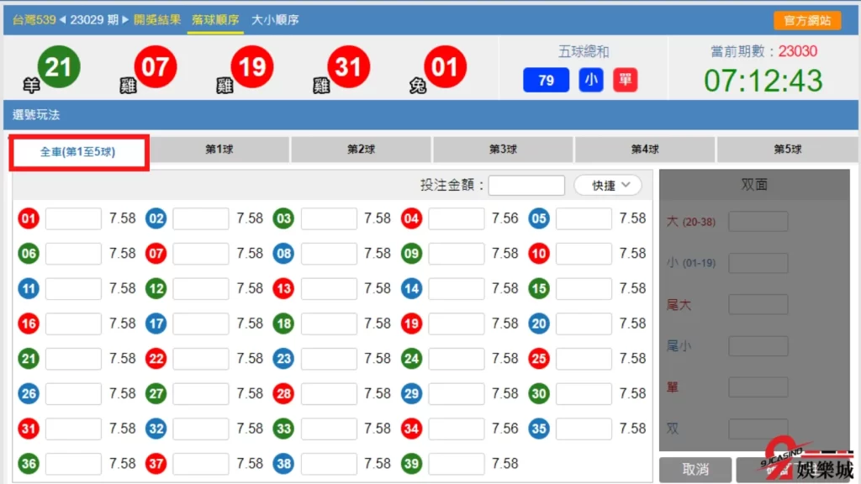Open the 快捷 quick-amount selector
The height and width of the screenshot is (484, 861).
[x=608, y=185]
